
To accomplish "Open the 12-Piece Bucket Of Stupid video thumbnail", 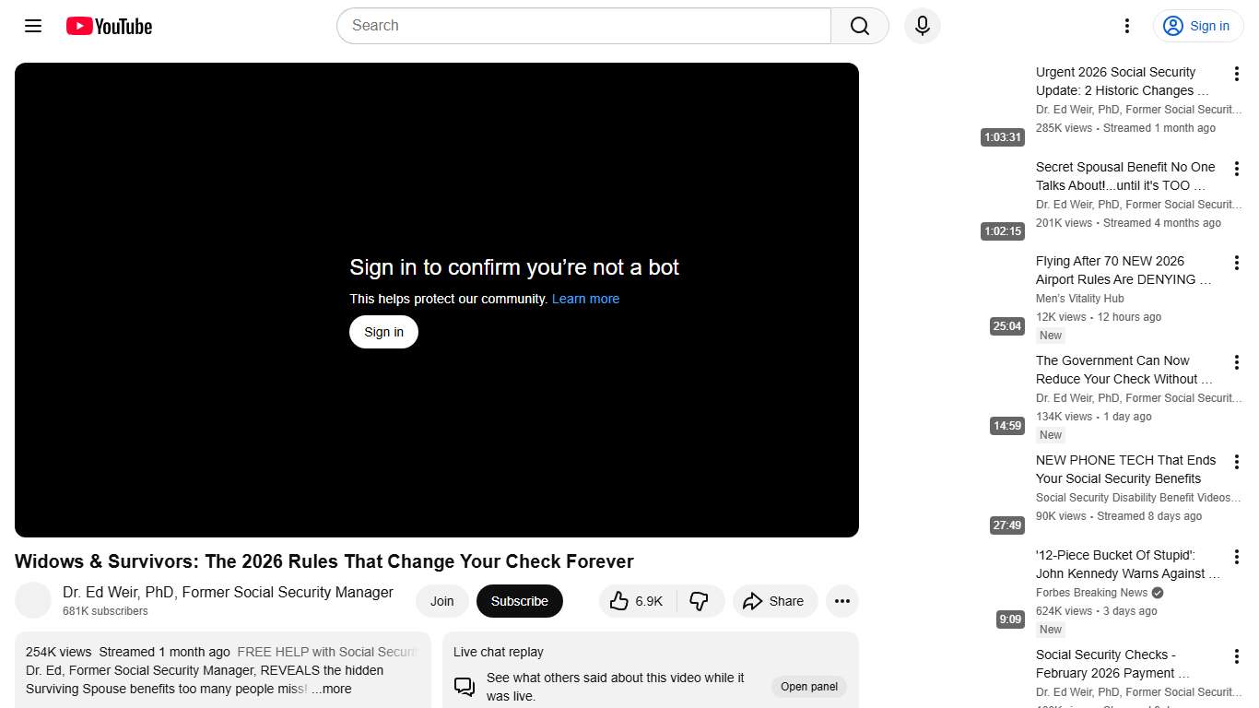I will (x=1002, y=590).
